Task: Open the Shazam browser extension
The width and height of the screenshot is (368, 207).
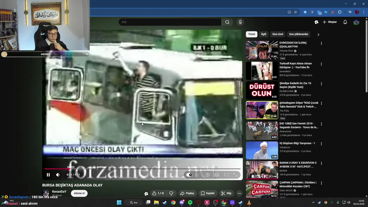Action: click(x=305, y=12)
